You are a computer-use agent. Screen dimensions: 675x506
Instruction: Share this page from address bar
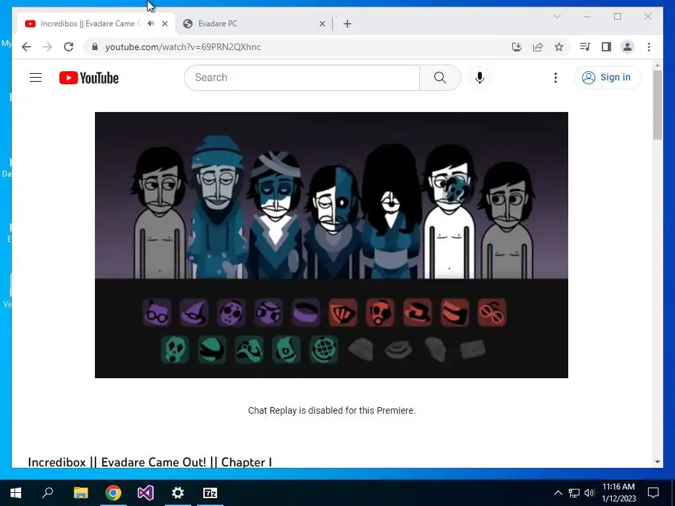click(538, 47)
